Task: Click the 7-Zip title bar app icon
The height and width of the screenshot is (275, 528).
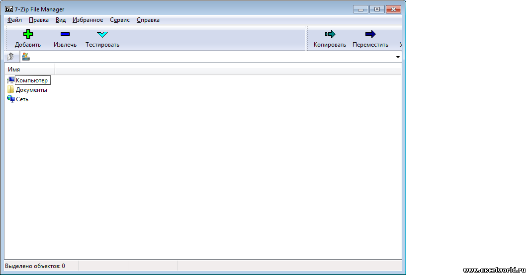Action: click(8, 9)
